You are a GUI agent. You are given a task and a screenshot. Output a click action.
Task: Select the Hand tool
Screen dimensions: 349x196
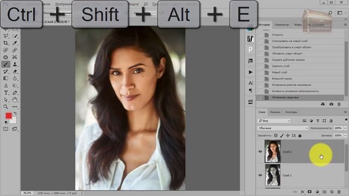[15, 100]
